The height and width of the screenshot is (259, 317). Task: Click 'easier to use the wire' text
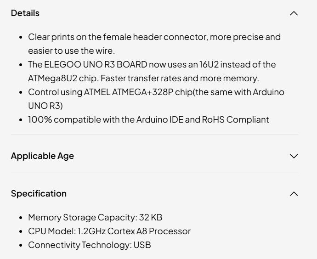tap(71, 51)
